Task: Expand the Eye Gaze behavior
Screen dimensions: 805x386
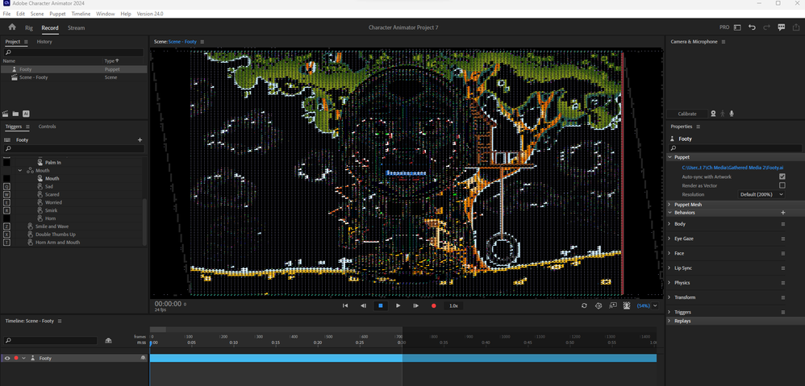Action: (669, 239)
